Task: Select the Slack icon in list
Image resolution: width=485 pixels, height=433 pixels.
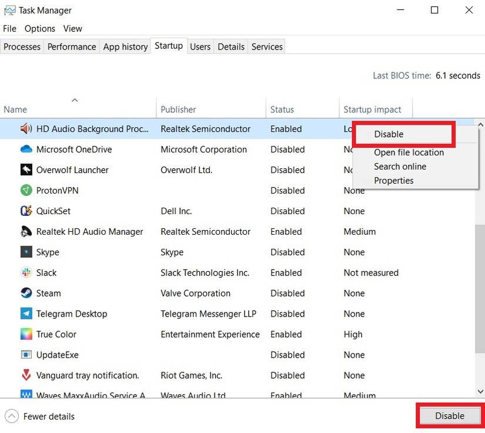Action: 26,273
